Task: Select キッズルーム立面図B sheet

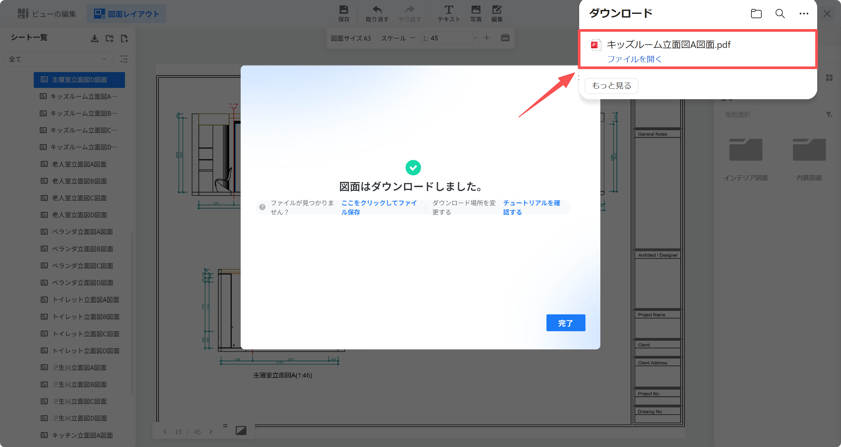Action: pos(79,113)
